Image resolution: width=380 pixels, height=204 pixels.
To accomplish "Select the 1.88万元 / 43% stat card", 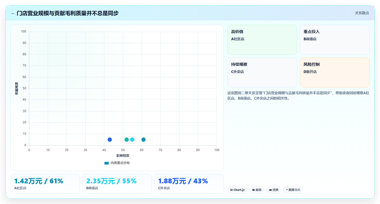I will click(x=189, y=184).
